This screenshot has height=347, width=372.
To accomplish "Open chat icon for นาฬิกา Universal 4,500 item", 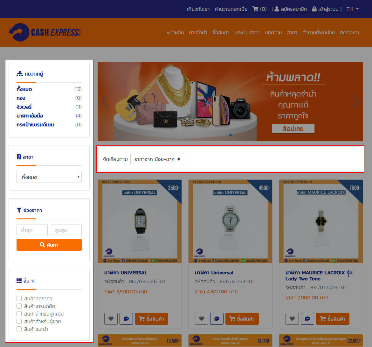I will tap(217, 318).
